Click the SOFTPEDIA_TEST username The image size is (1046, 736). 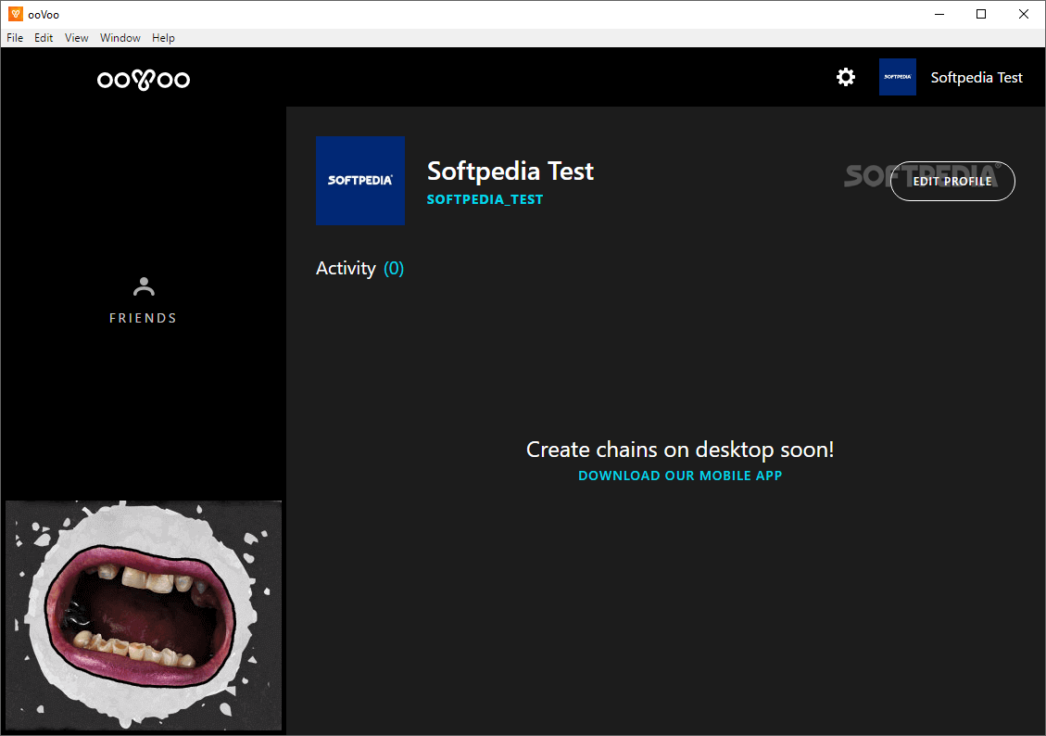485,199
